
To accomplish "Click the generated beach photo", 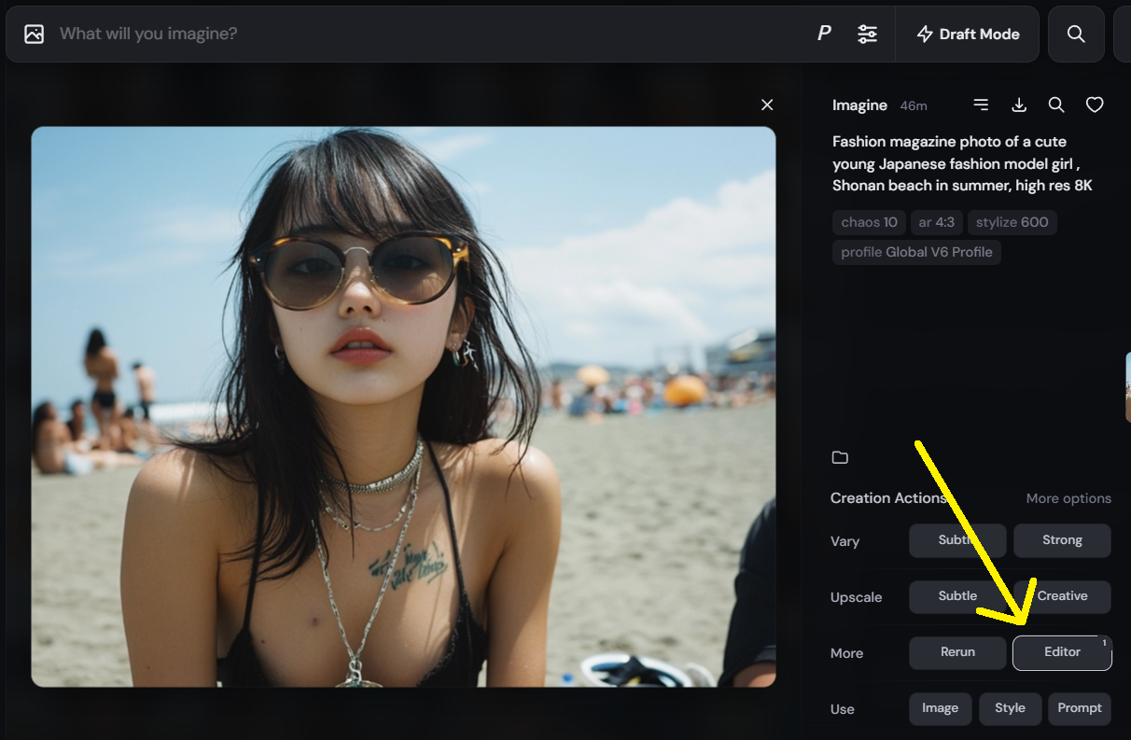I will pyautogui.click(x=403, y=407).
